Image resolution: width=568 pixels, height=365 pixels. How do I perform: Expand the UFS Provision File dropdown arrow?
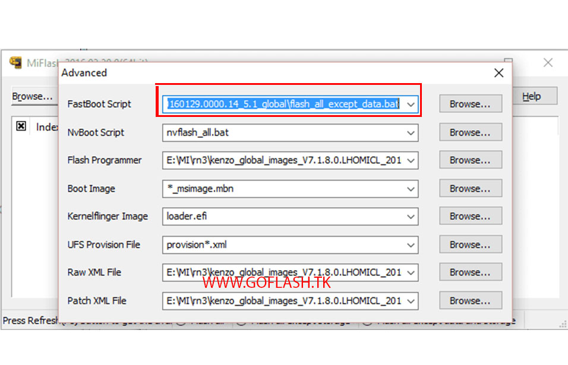[411, 245]
